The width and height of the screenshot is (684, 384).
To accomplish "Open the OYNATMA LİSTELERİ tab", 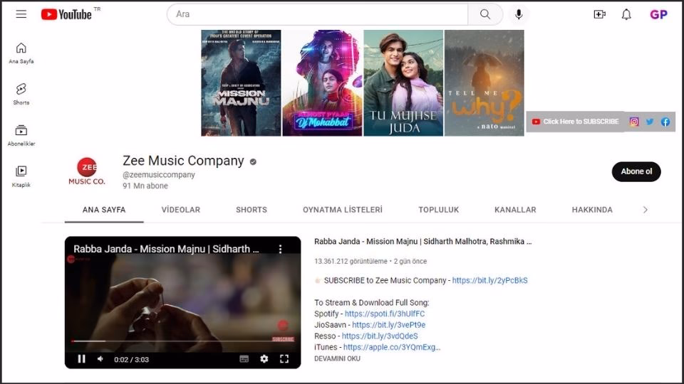I will 343,210.
